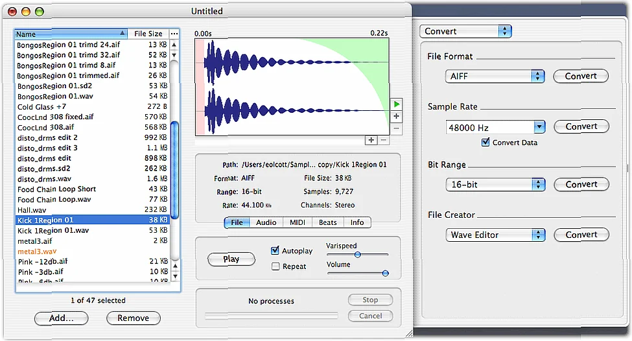Select file Kick 1Region 01.wav

[x=92, y=231]
